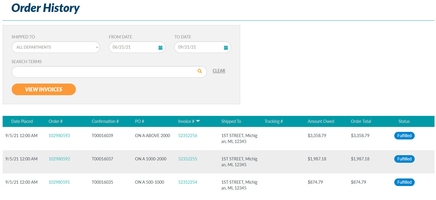This screenshot has width=436, height=200.
Task: Focus the Search Terms input box
Action: [x=109, y=72]
